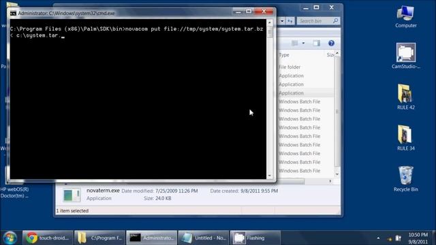Select the HP webOS Doctor desktop shortcut
This screenshot has width=436, height=245.
pos(14,182)
